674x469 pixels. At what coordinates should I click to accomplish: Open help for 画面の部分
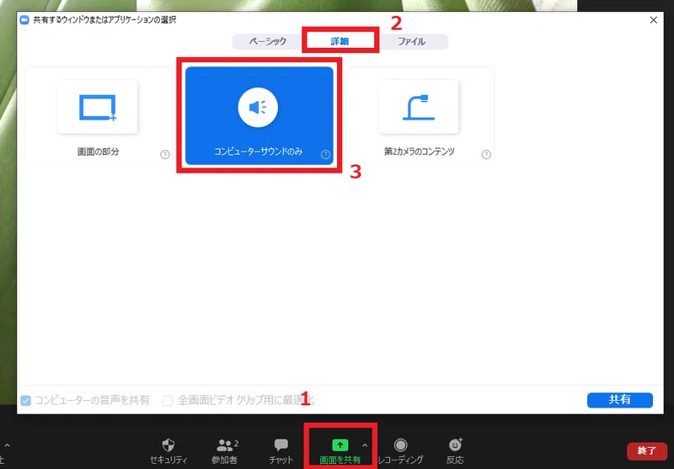165,155
